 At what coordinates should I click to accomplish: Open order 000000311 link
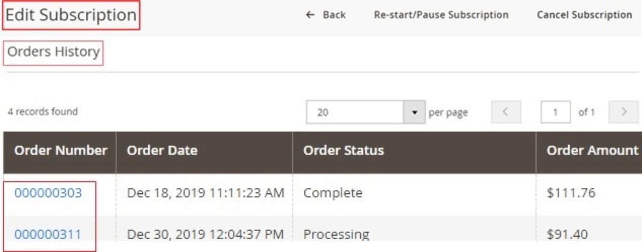pos(48,234)
